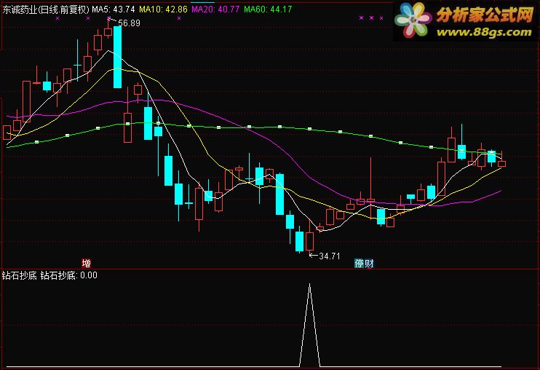Click the blue 停 event marker

(x=360, y=264)
